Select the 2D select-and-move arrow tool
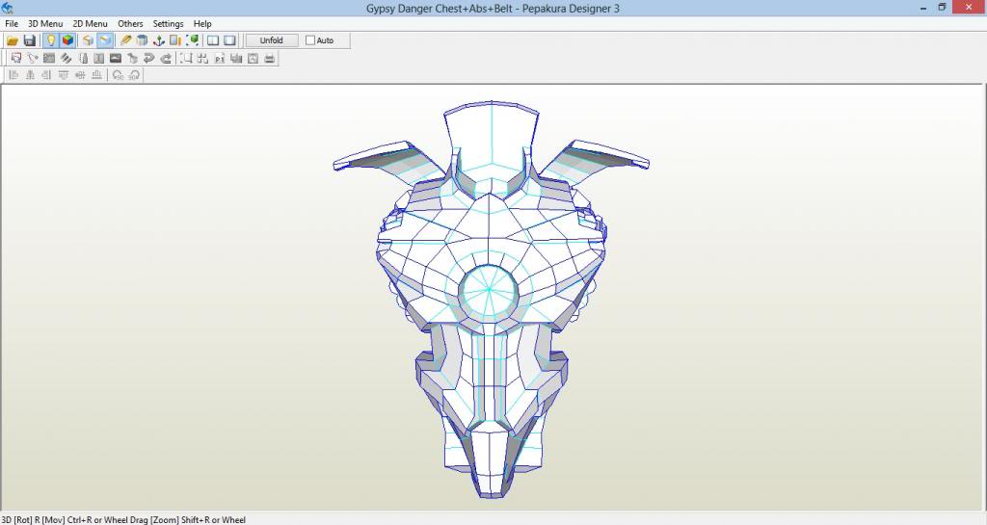 (15, 59)
